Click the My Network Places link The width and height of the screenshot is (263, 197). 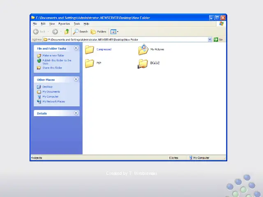click(53, 101)
